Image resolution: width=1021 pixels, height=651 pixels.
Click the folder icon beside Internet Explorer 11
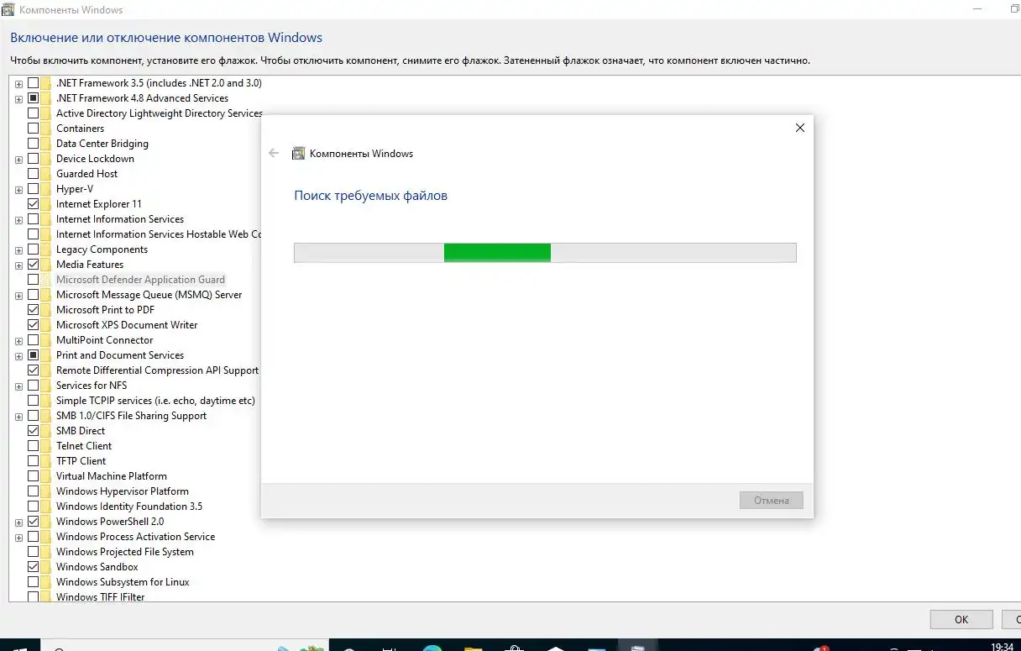click(47, 204)
